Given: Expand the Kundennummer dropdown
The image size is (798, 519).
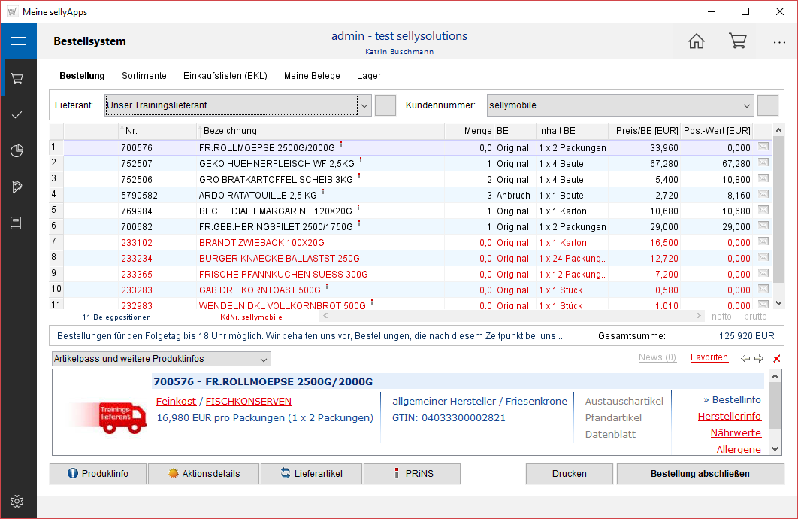Looking at the screenshot, I should [746, 105].
